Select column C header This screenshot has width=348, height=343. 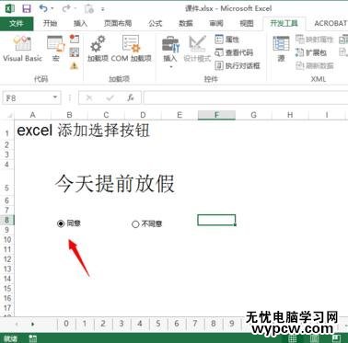tap(106, 115)
